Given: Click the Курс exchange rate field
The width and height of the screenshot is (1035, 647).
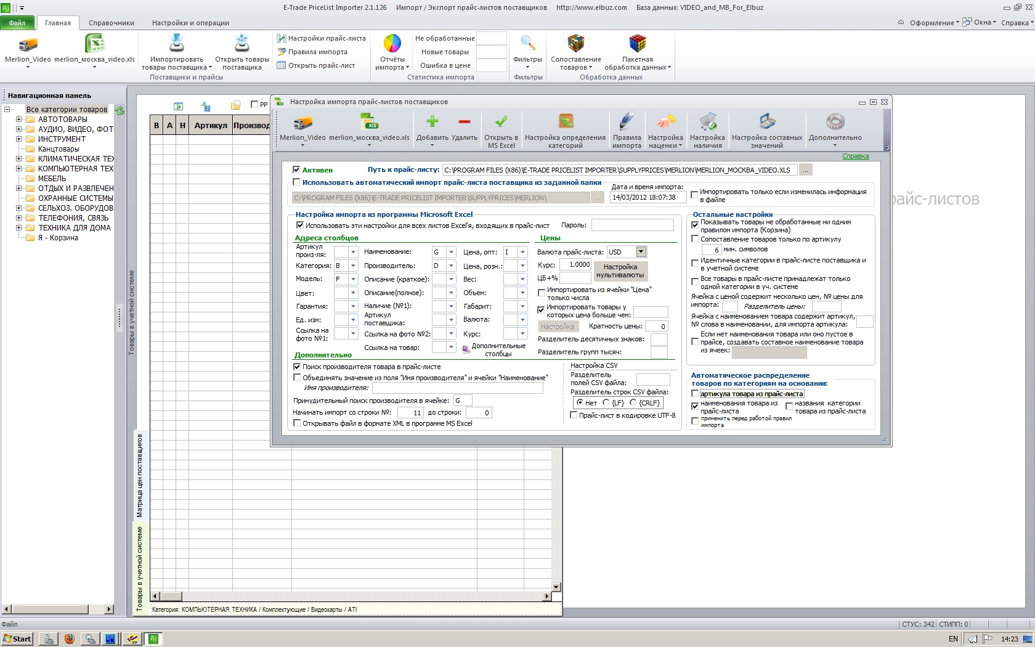Looking at the screenshot, I should (x=576, y=264).
